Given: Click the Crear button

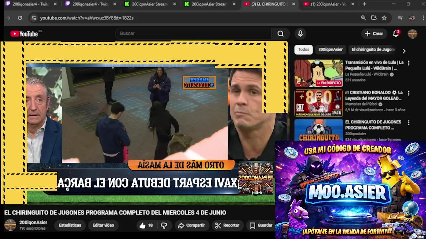Looking at the screenshot, I should point(374,34).
